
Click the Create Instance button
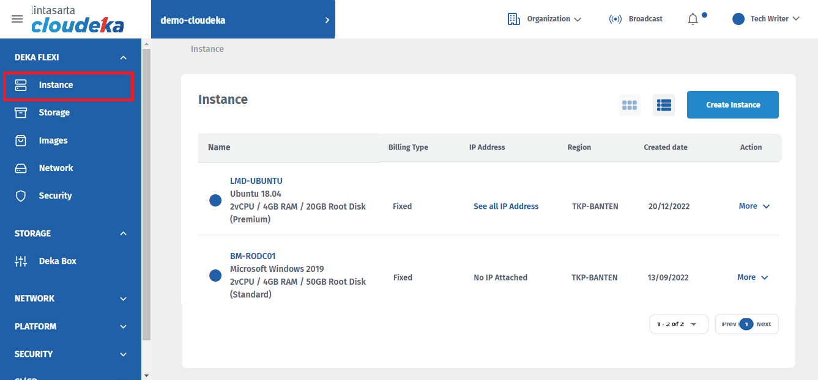pyautogui.click(x=732, y=105)
